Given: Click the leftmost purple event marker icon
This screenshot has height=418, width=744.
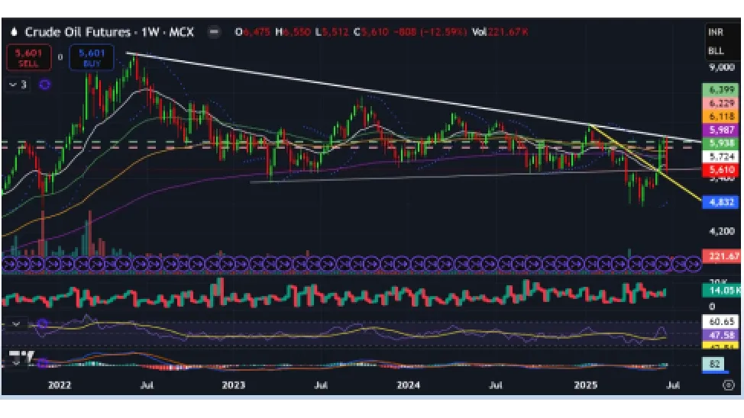Looking at the screenshot, I should 10,263.
